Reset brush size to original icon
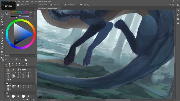This screenshot has height=101, width=180. [16, 59]
